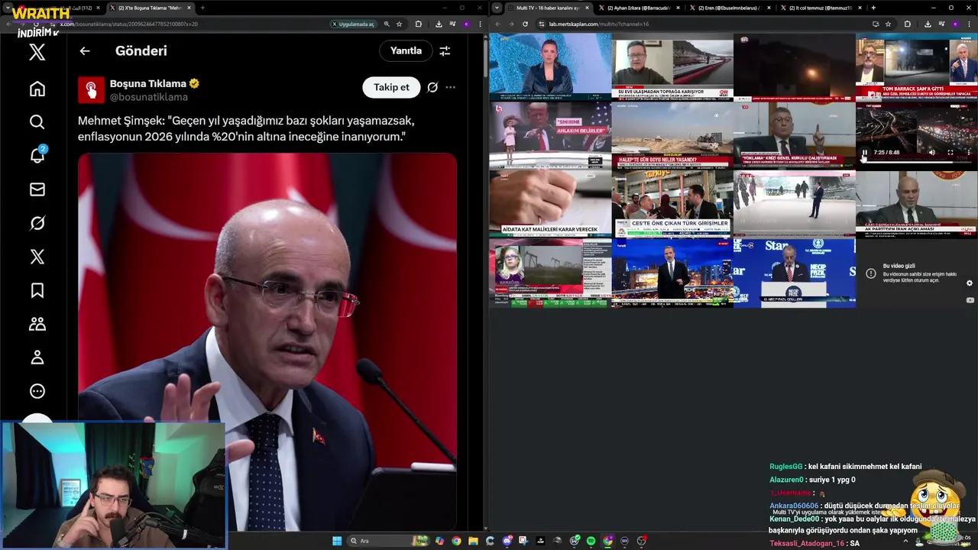This screenshot has height=550, width=978.
Task: Click the taskbar 'Ara' search box
Action: point(387,541)
